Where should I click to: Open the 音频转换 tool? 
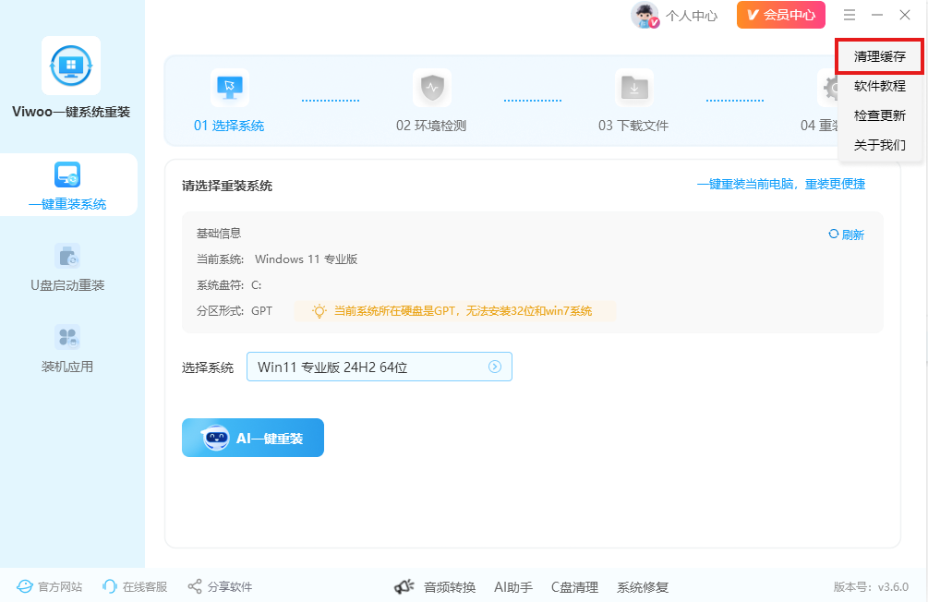(450, 587)
